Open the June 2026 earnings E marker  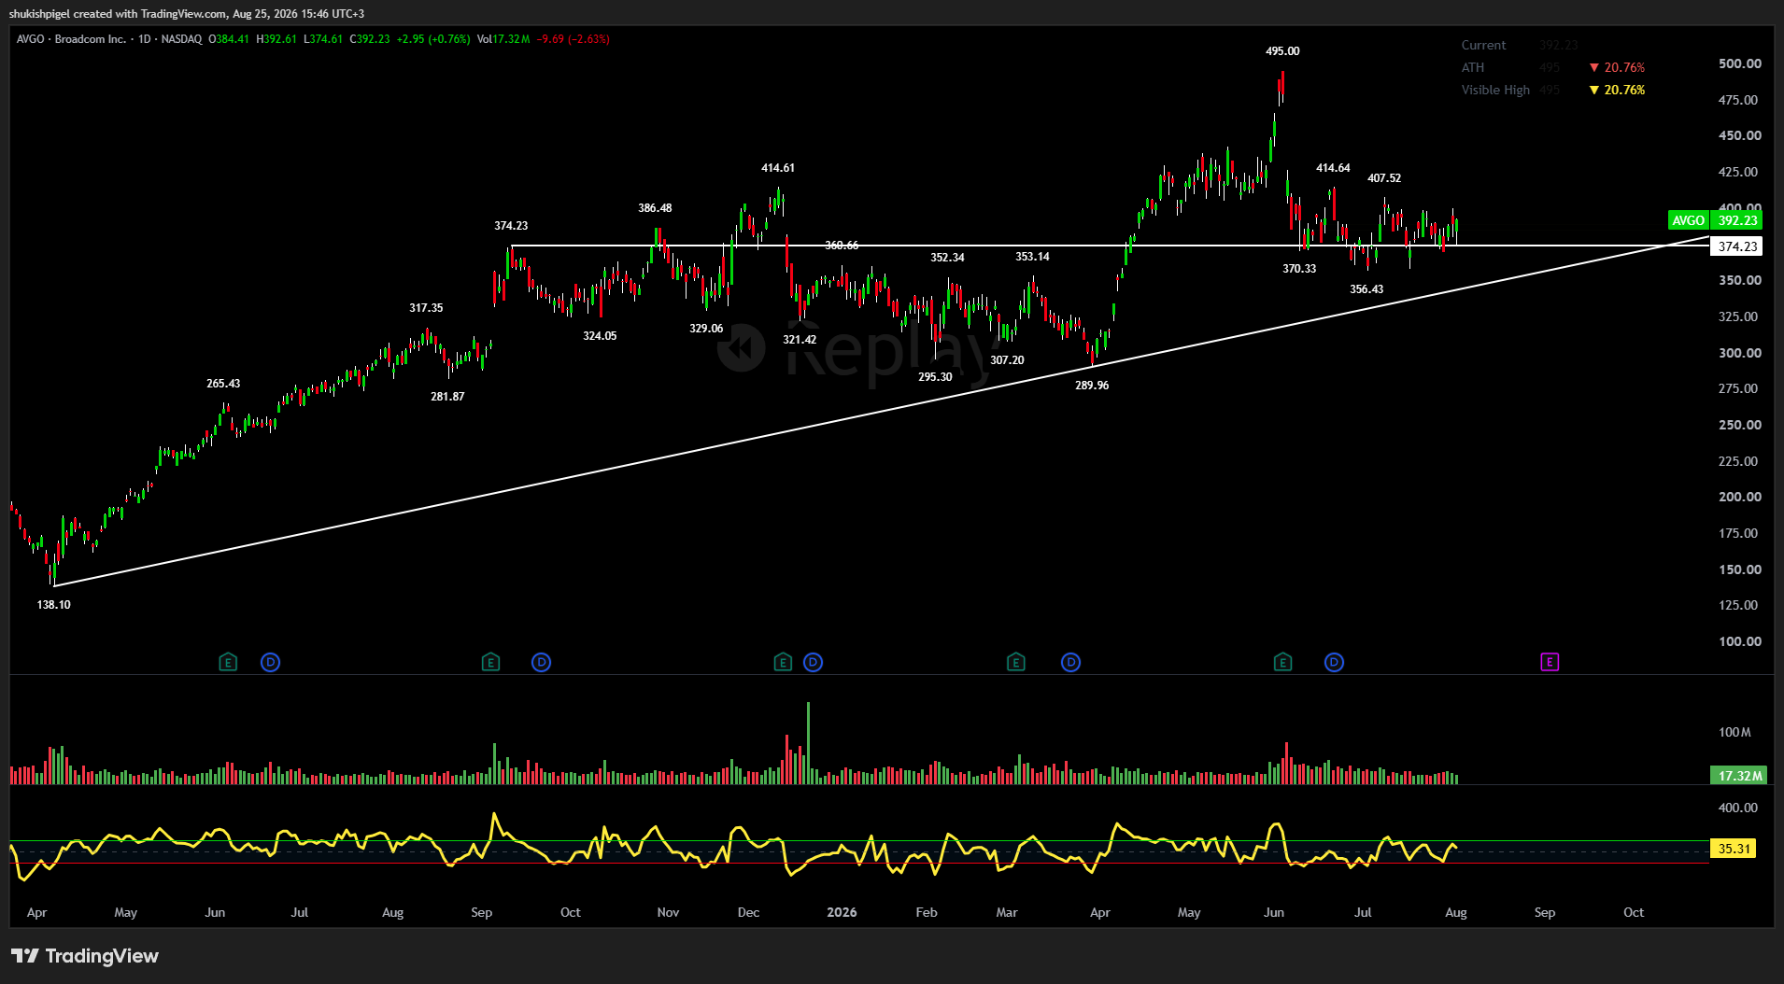pos(1282,662)
